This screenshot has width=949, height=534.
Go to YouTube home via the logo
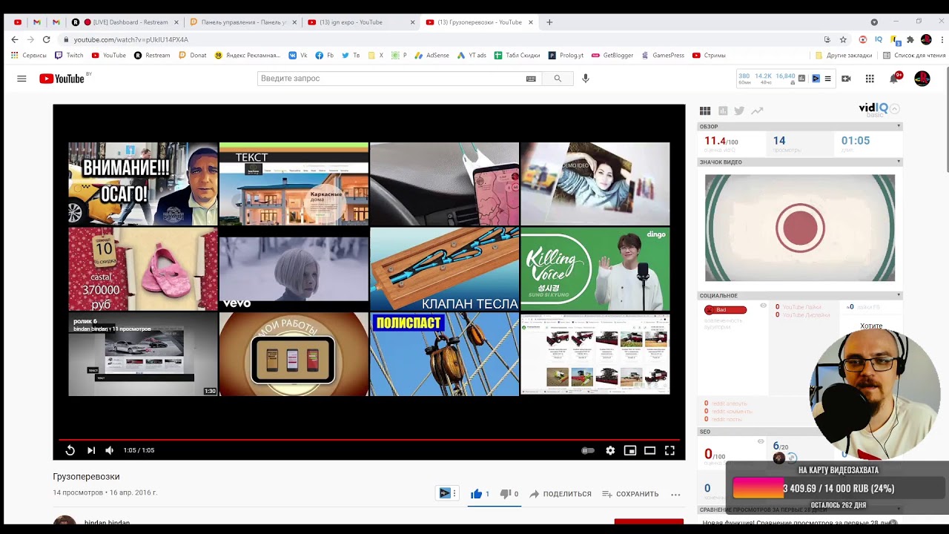pos(62,79)
